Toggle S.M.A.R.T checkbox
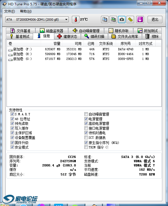 click(x=12, y=114)
